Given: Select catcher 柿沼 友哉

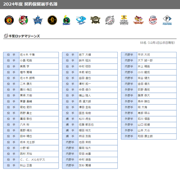Looking at the screenshot, I should point(85,136).
